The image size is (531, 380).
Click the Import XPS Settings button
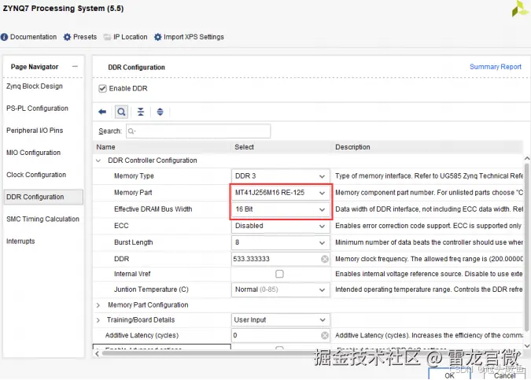pos(189,37)
